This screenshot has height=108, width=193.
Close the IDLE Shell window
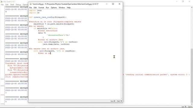(x=189, y=1)
